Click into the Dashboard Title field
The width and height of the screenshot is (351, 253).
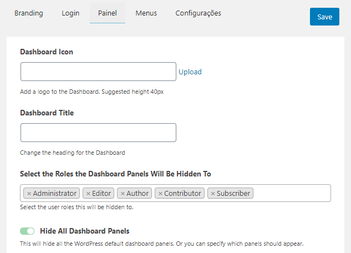click(x=98, y=133)
